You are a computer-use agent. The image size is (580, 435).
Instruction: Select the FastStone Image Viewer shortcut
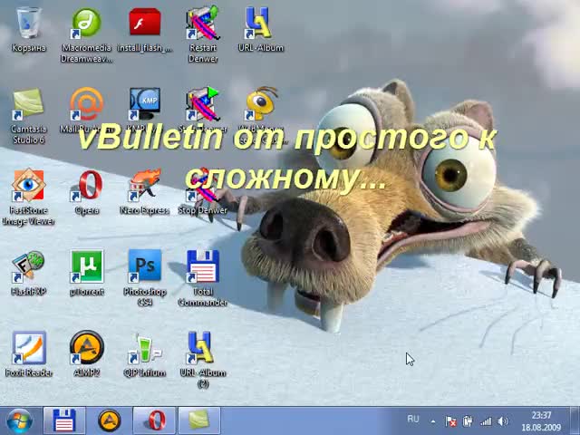point(29,187)
